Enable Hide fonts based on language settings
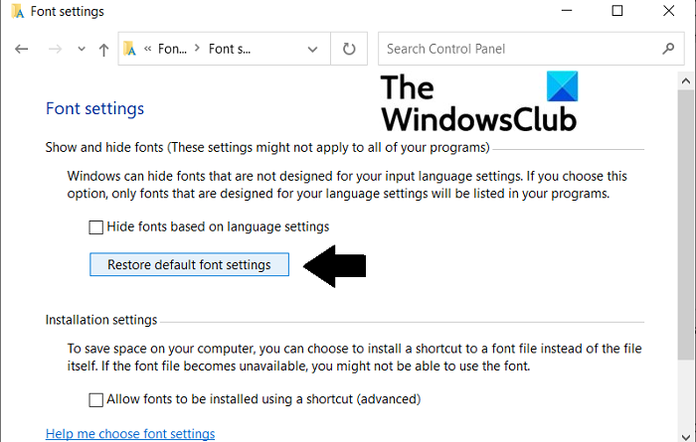The height and width of the screenshot is (442, 696). [x=95, y=227]
